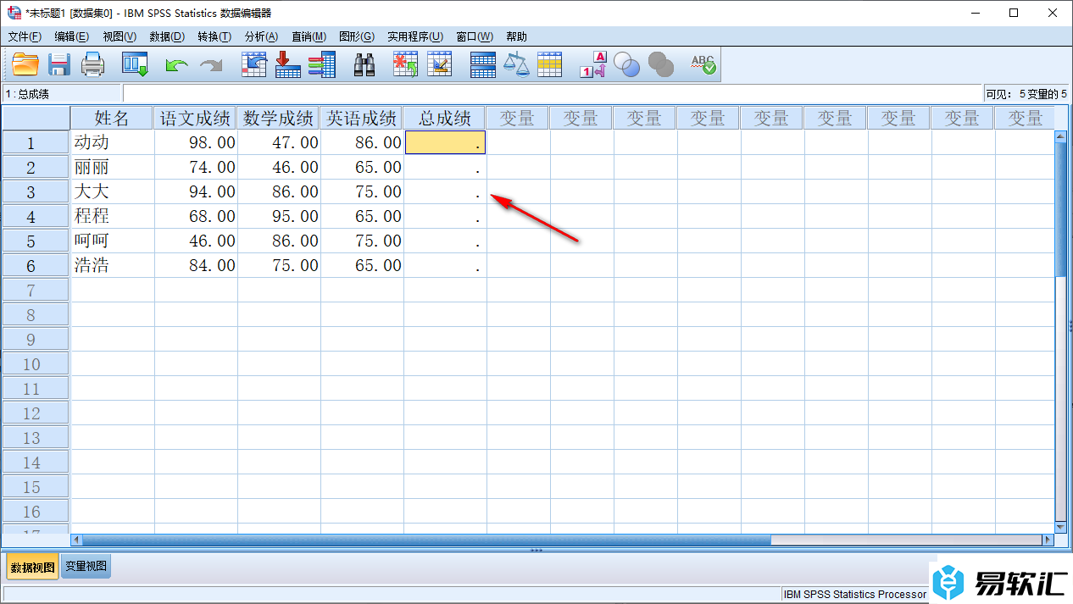Click the Split file icon
The height and width of the screenshot is (604, 1073).
click(x=483, y=64)
